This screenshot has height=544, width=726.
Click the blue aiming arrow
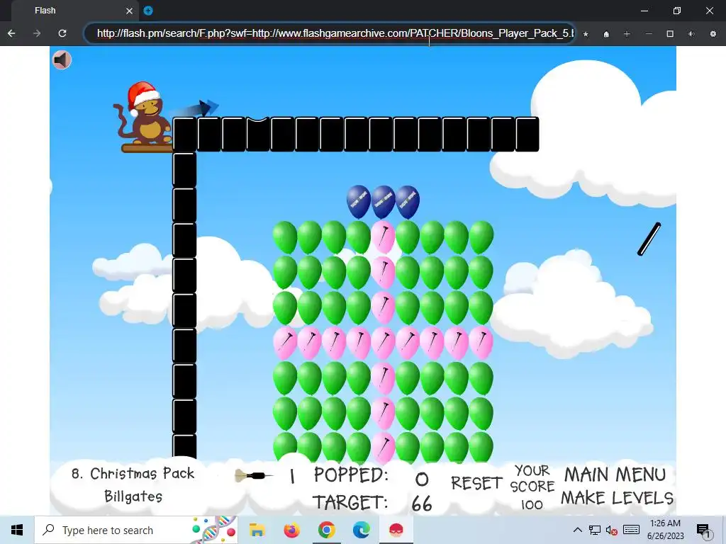(x=194, y=110)
